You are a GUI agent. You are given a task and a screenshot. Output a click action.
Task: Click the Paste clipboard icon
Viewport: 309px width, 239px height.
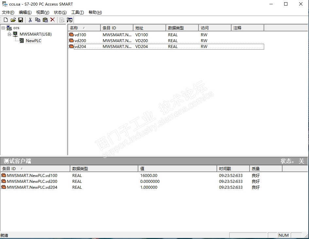pyautogui.click(x=45, y=20)
